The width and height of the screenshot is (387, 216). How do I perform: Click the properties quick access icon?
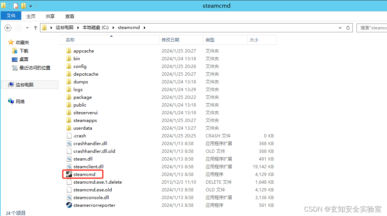click(x=16, y=6)
